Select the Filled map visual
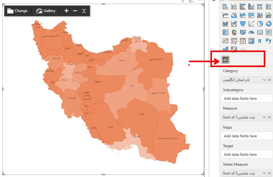Viewport: 273px width, 177px height. point(243,32)
